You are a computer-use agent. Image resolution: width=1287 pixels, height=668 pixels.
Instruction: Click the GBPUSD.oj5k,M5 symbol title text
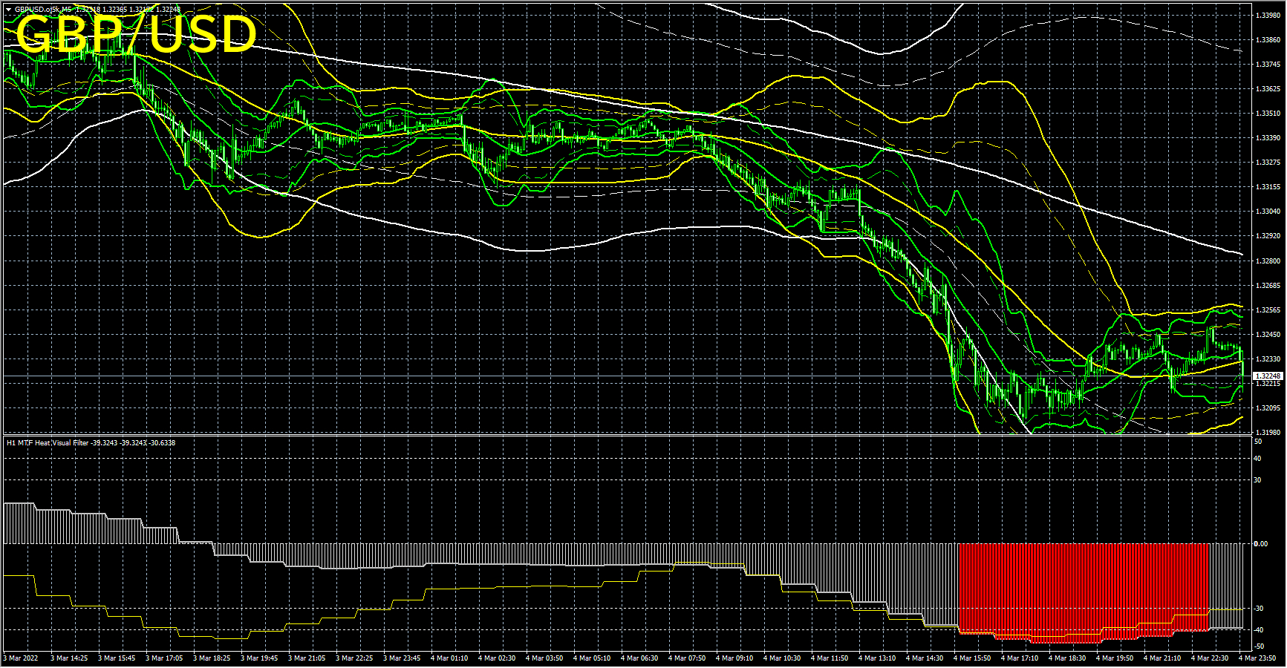pos(43,10)
